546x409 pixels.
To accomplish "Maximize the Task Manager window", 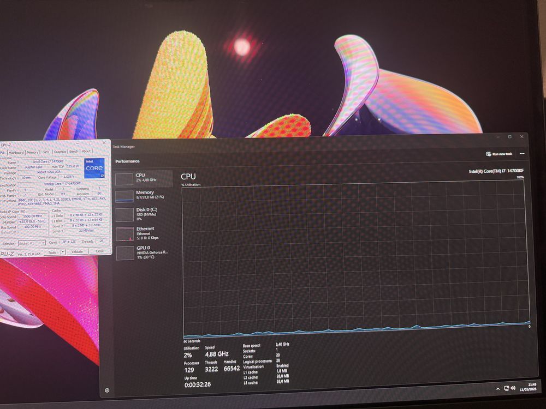I will [510, 137].
